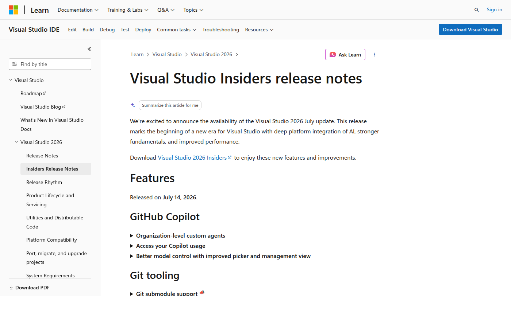Screen dimensions: 511x328
Task: Click the Sign in link
Action: tap(494, 10)
